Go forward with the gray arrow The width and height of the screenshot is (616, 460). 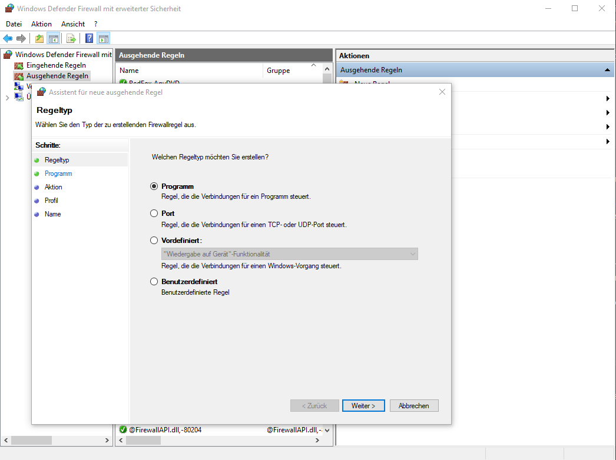[x=21, y=38]
